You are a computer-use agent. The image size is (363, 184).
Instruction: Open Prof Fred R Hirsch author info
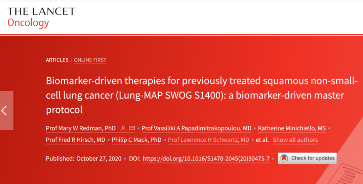coord(76,140)
